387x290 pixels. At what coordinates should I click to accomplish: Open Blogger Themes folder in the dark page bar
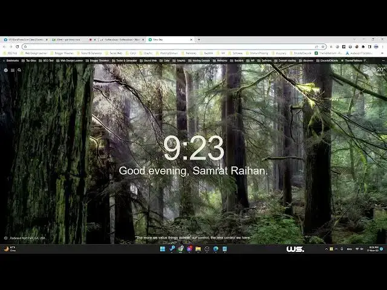pos(97,60)
